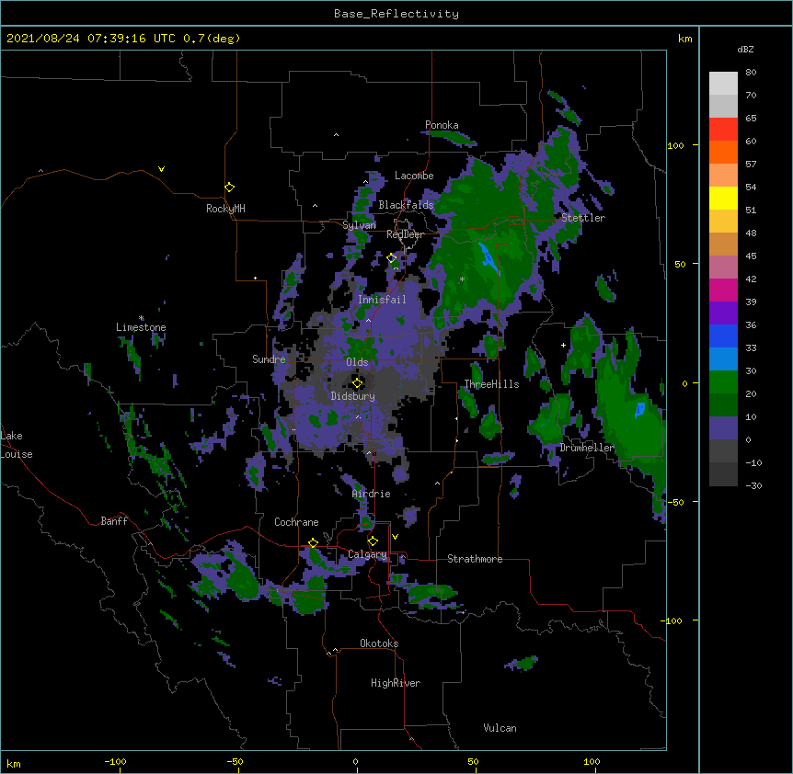
Task: Click the yellow 51-54 dBZ legend swatch
Action: (723, 199)
